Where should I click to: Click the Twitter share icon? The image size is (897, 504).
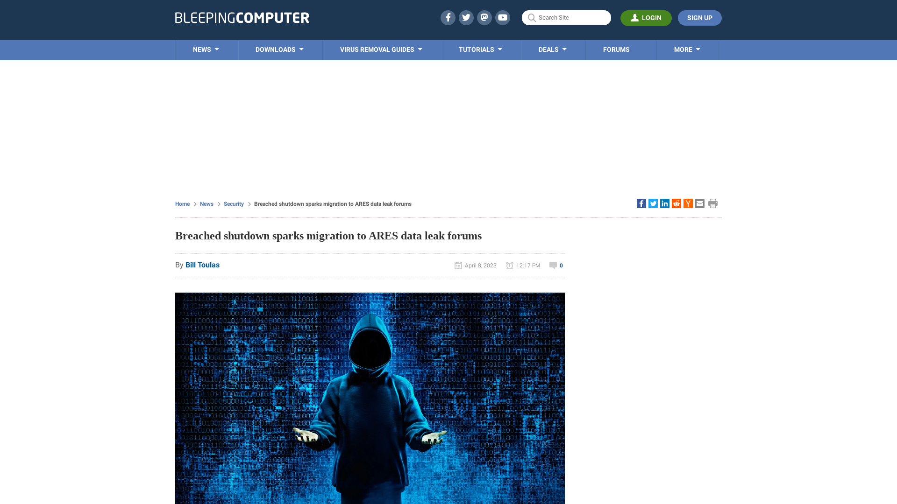click(x=653, y=203)
